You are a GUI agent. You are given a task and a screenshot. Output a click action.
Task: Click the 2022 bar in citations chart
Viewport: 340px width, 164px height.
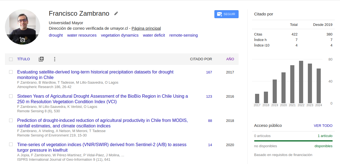301,82
